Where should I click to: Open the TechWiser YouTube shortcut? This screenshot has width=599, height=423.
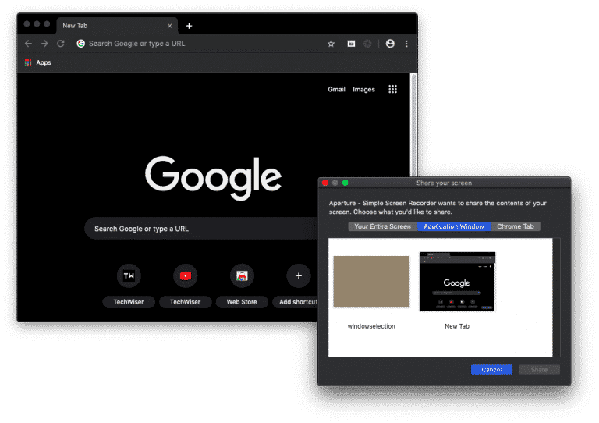click(x=186, y=275)
